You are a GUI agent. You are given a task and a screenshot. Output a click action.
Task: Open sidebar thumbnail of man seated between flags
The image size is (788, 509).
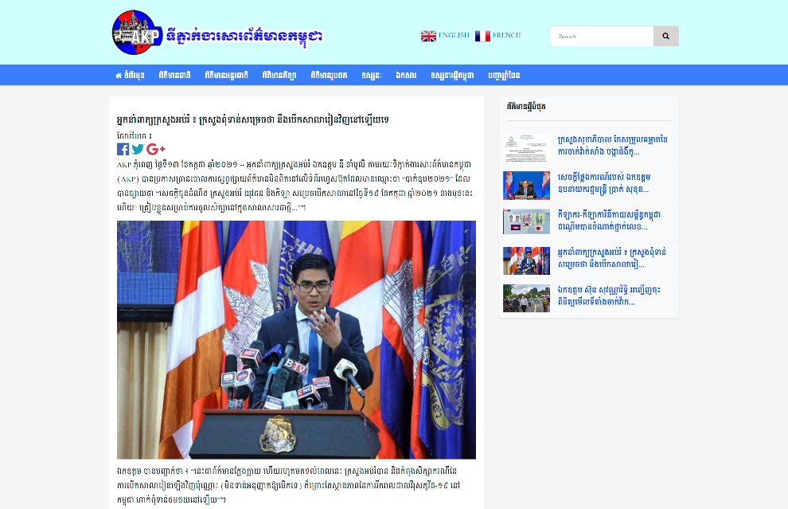(x=526, y=186)
